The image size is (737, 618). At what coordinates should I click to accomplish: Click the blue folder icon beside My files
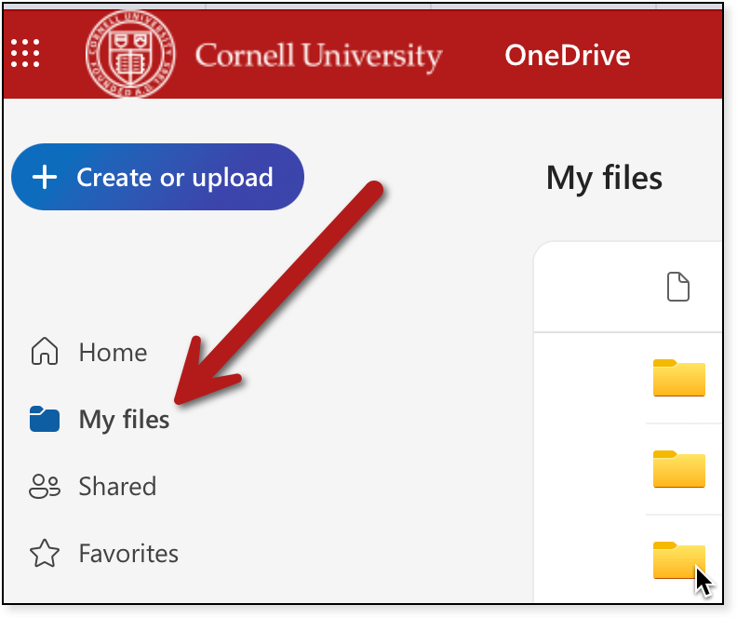click(45, 420)
